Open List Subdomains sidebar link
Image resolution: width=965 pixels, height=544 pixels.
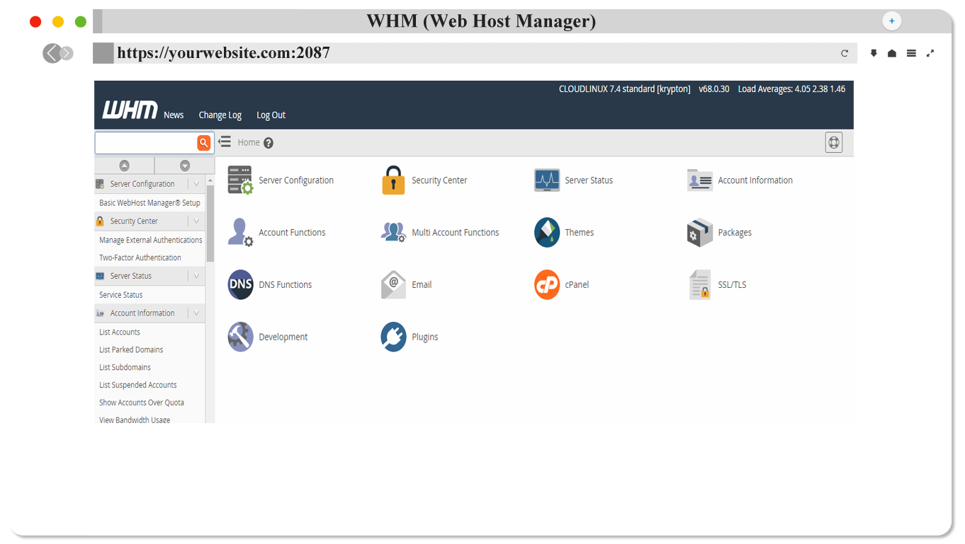(x=125, y=368)
